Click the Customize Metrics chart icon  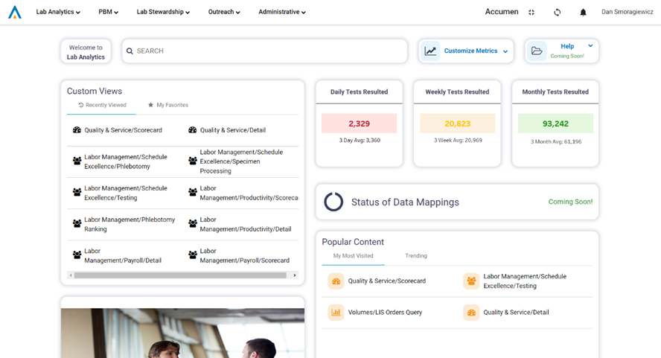tap(431, 51)
